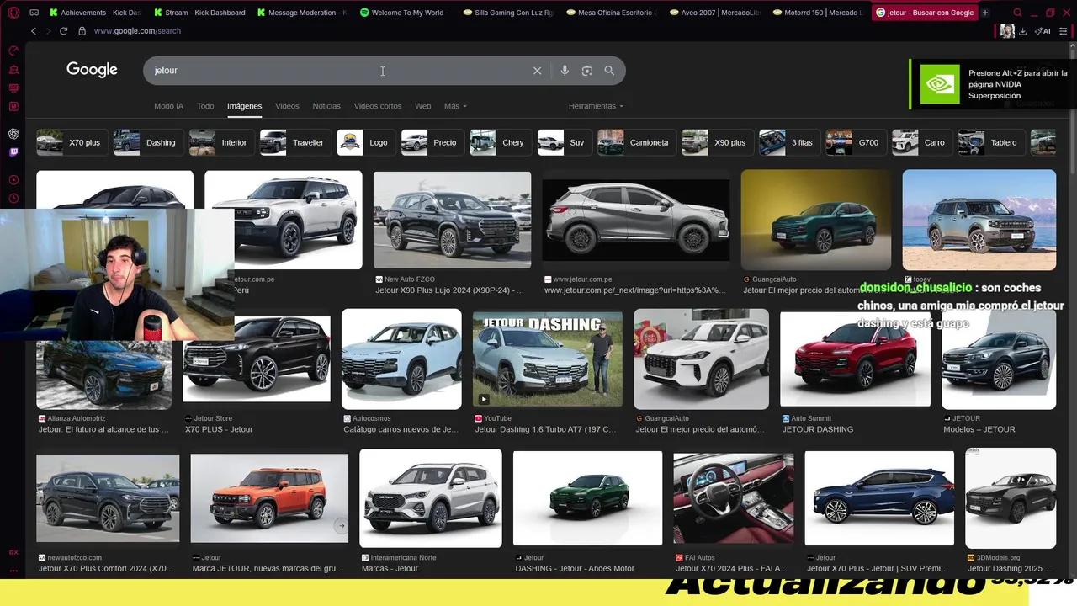Viewport: 1077px width, 606px height.
Task: Open a new tab with the plus button
Action: click(x=985, y=13)
